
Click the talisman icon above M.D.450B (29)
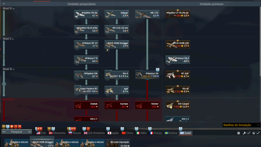tap(177, 41)
